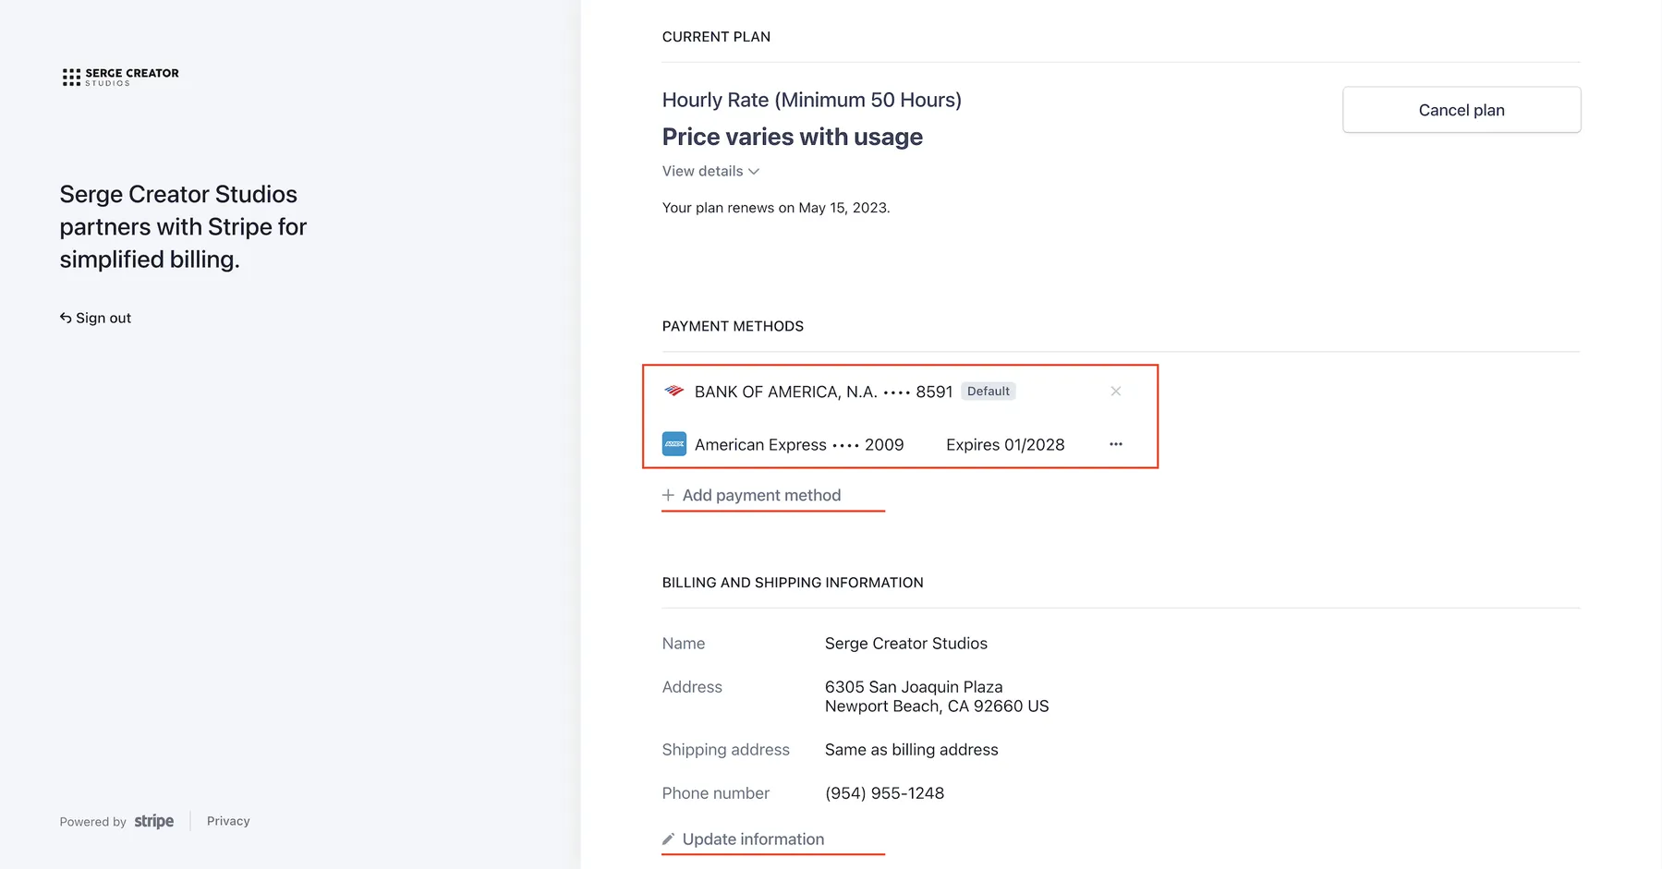Click the American Express card icon

point(673,444)
